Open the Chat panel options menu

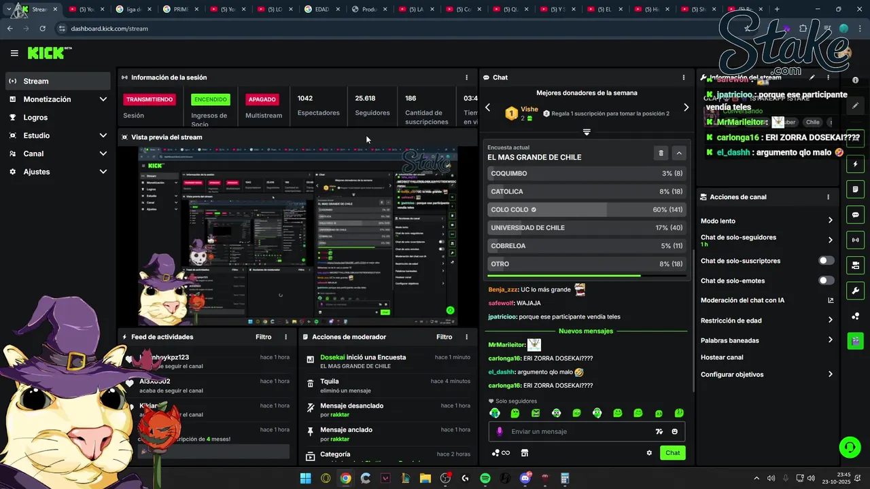coord(684,77)
